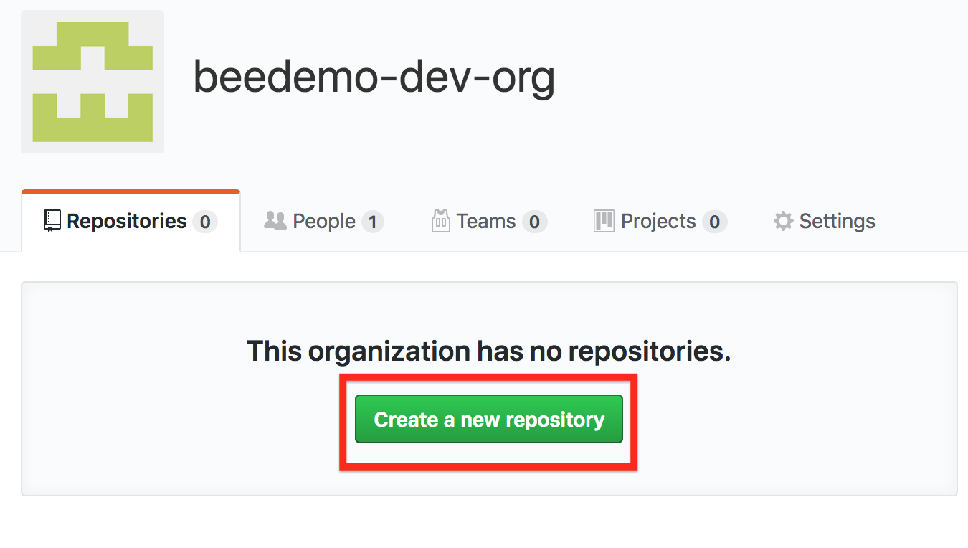The height and width of the screenshot is (548, 968).
Task: Open the Teams tab
Action: coord(489,221)
